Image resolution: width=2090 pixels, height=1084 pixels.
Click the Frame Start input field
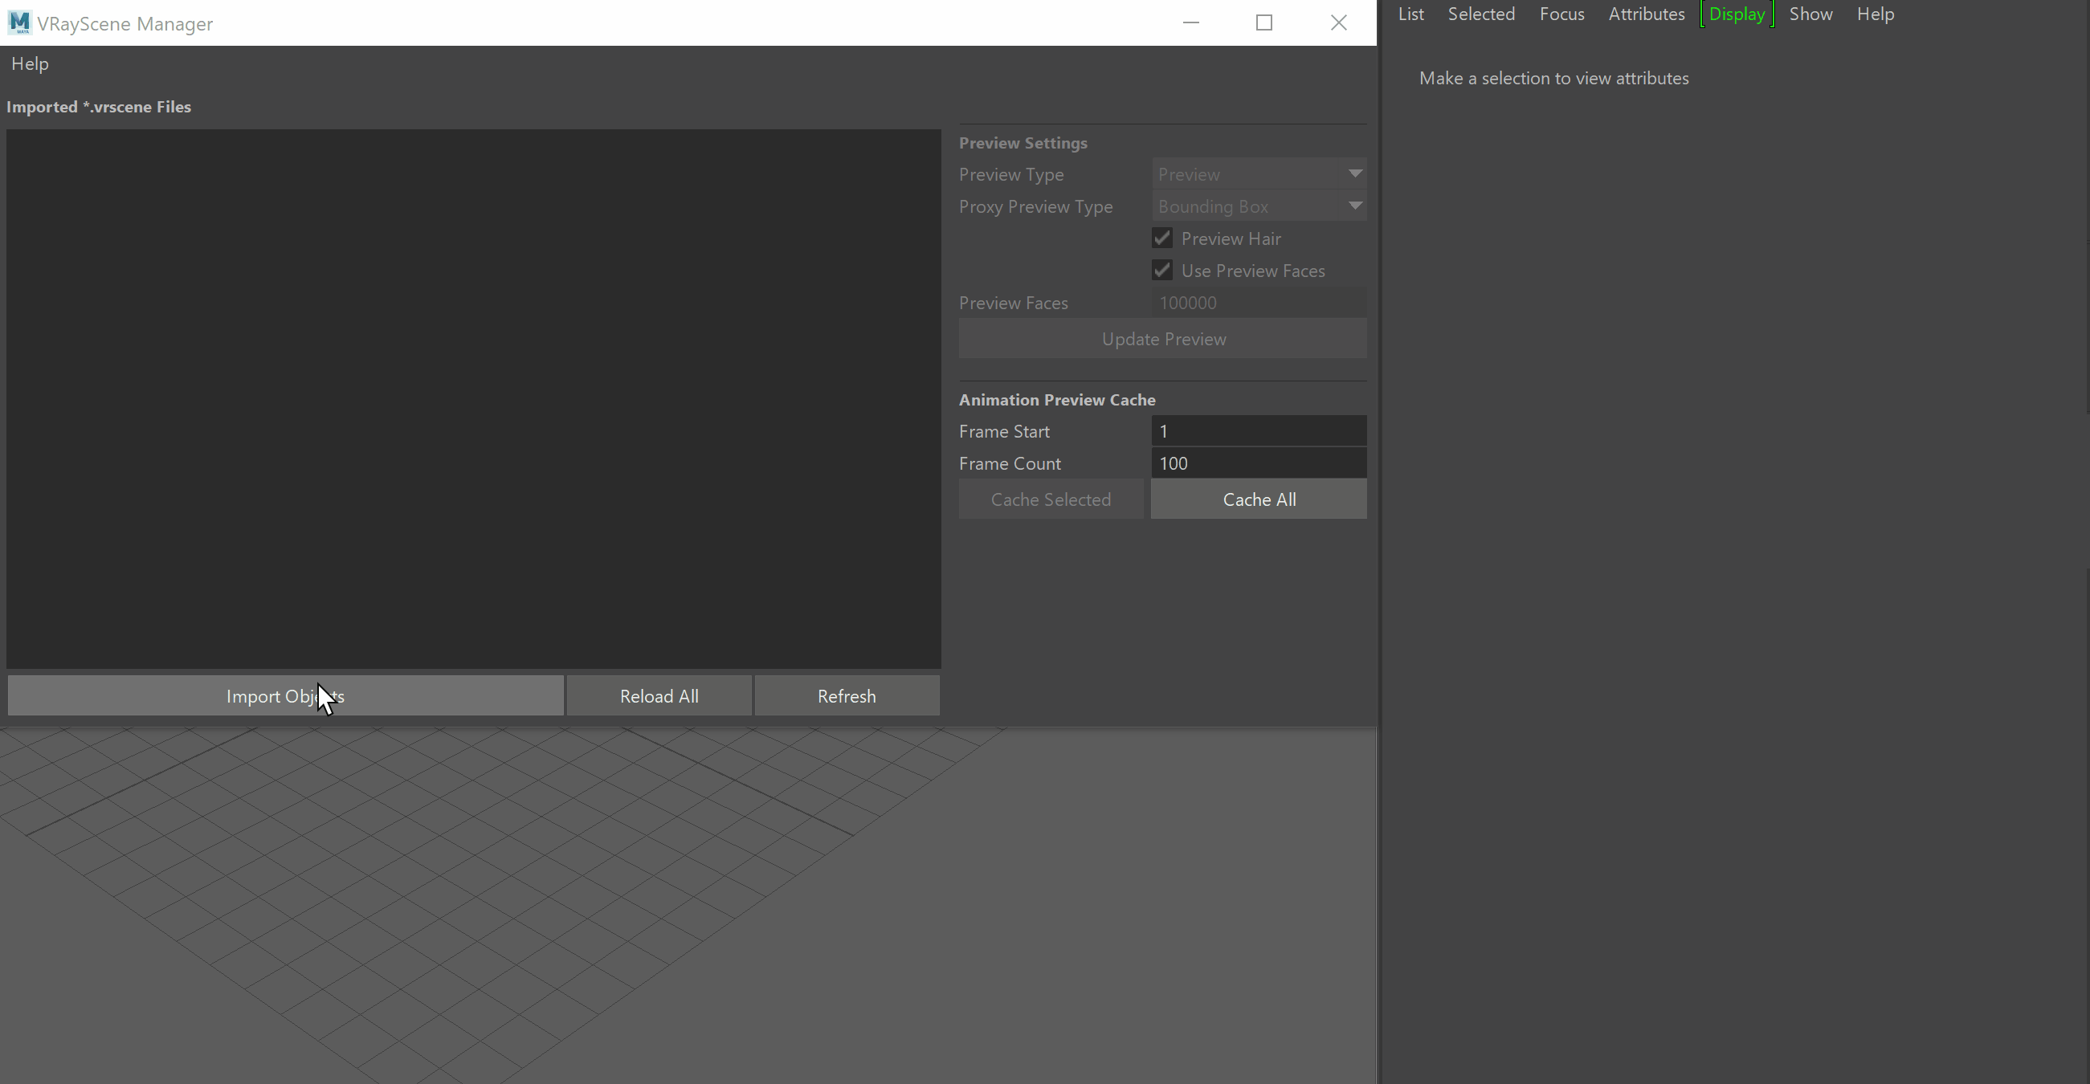click(1259, 431)
